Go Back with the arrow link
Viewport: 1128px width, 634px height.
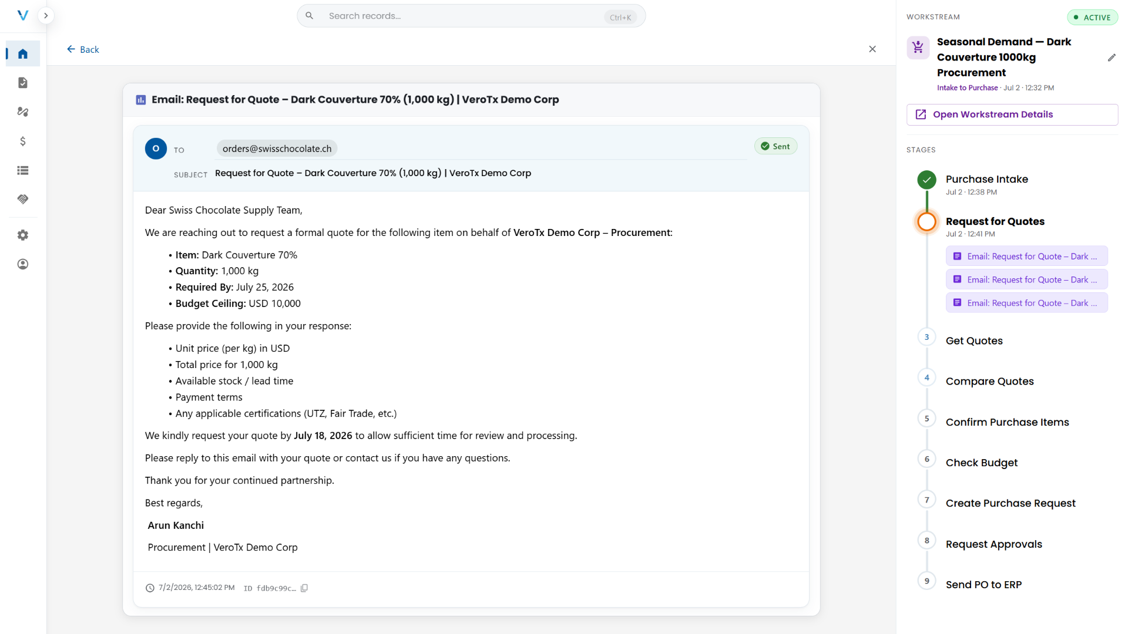point(83,49)
